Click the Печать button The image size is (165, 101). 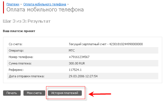tap(12, 93)
